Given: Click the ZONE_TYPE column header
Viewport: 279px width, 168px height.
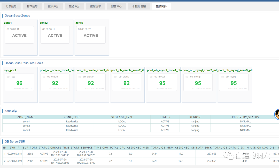Looking at the screenshot, I should 72,117.
